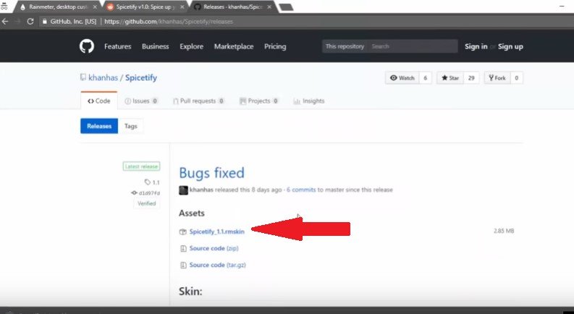Open the 1.1 tag link
The width and height of the screenshot is (574, 314).
(156, 182)
